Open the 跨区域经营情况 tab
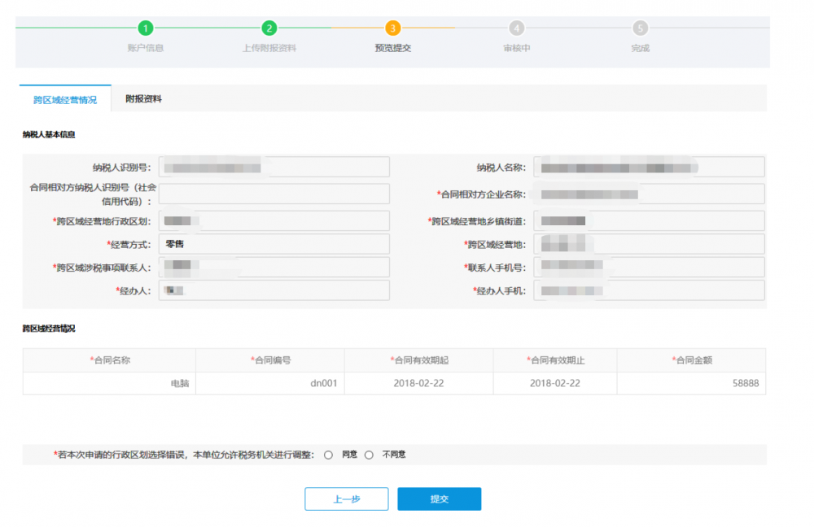The width and height of the screenshot is (814, 527). (x=65, y=99)
